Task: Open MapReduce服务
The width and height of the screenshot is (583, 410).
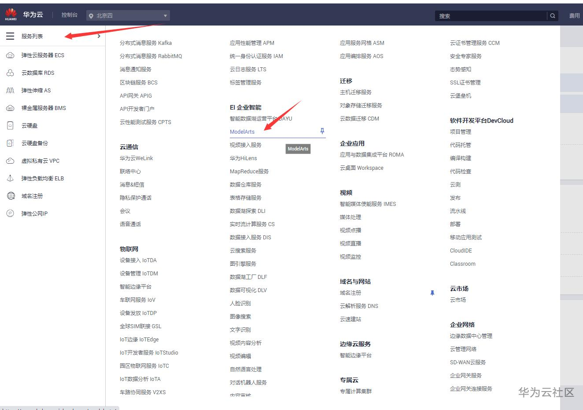Action: click(x=249, y=171)
